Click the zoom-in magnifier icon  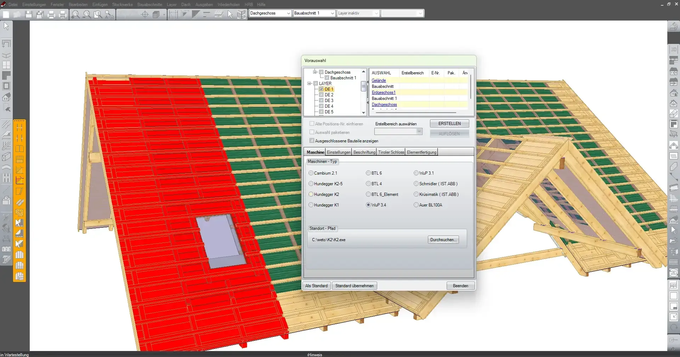point(75,14)
